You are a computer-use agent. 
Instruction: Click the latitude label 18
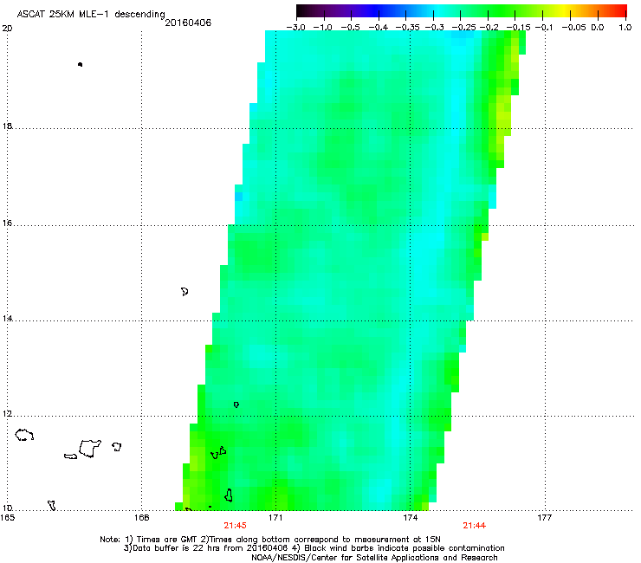7,126
